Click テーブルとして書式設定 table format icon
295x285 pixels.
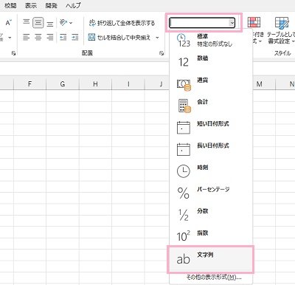[282, 23]
